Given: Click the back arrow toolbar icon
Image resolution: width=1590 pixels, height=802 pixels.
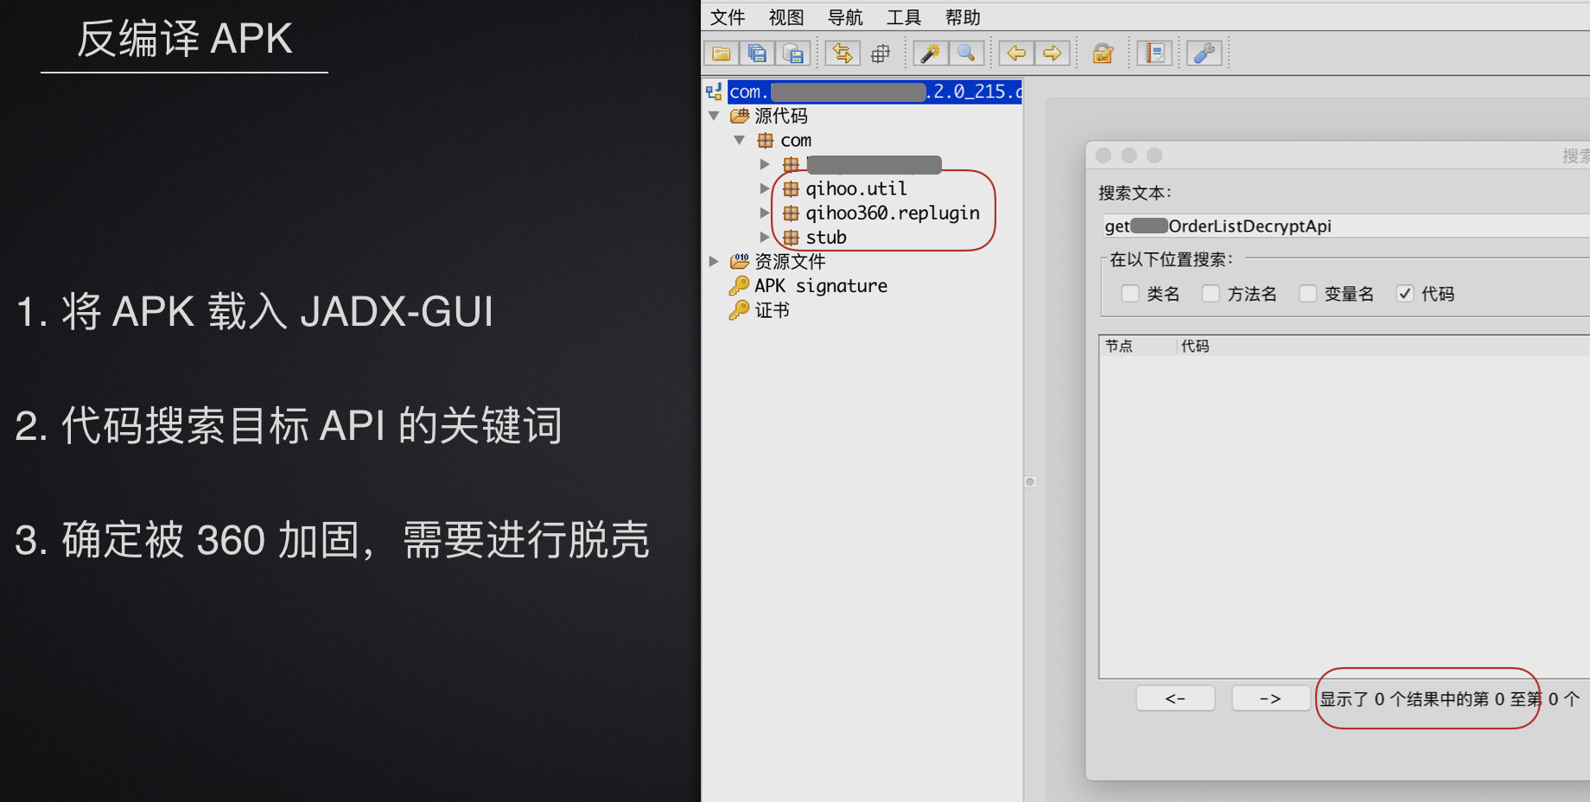Looking at the screenshot, I should click(1016, 54).
